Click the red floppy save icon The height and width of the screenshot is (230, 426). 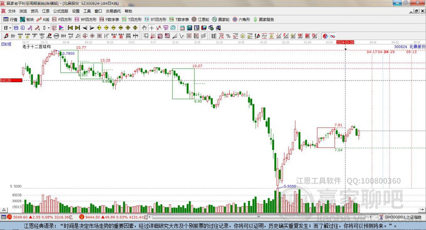pyautogui.click(x=204, y=28)
